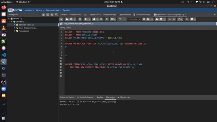Click the Paste rows icon
Screen dimensions: 217x122
pos(101,19)
